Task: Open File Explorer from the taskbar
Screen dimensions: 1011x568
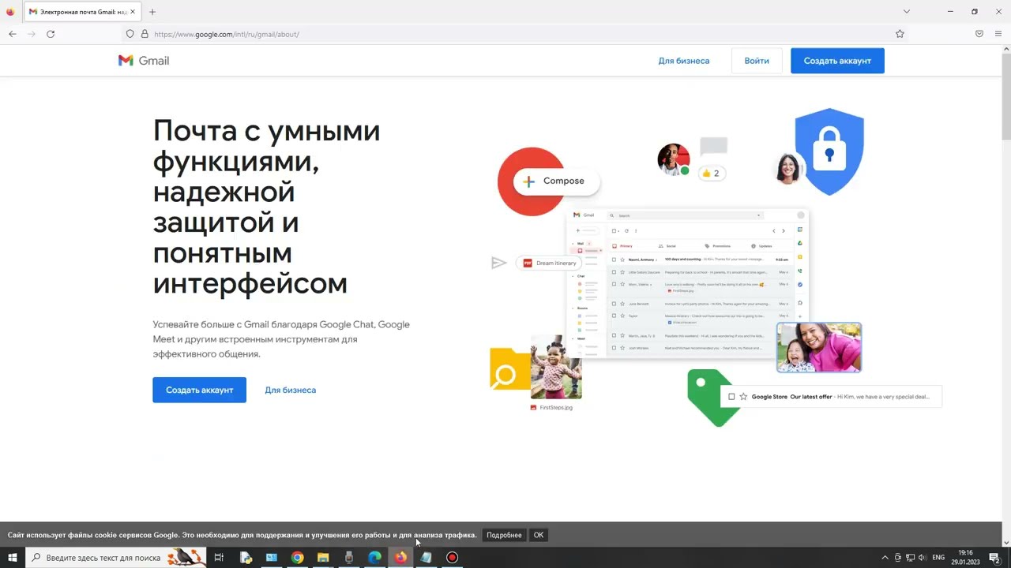Action: point(323,558)
